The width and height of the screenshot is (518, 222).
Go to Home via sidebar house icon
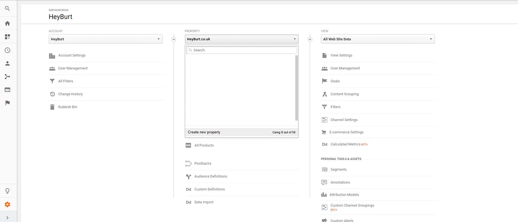pos(7,23)
